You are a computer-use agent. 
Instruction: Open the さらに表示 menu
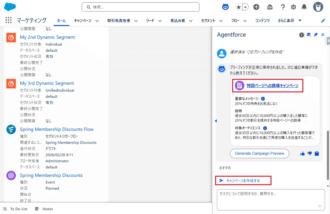[x=290, y=21]
